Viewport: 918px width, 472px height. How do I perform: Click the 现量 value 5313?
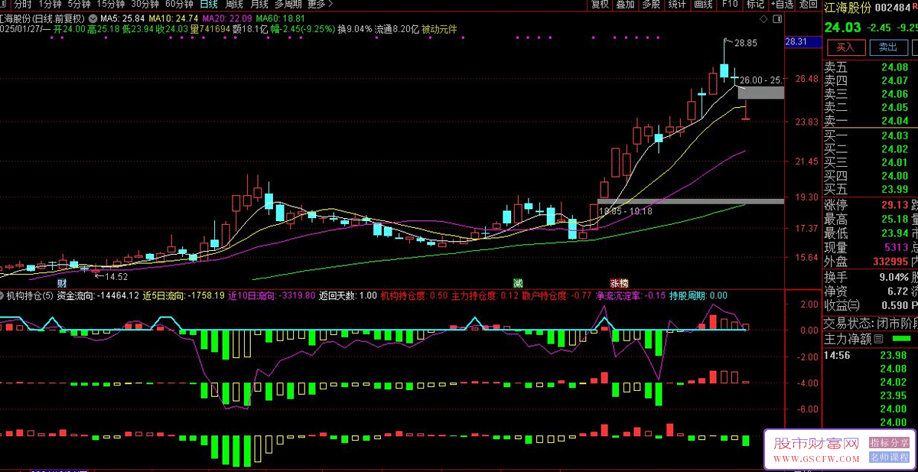[895, 247]
